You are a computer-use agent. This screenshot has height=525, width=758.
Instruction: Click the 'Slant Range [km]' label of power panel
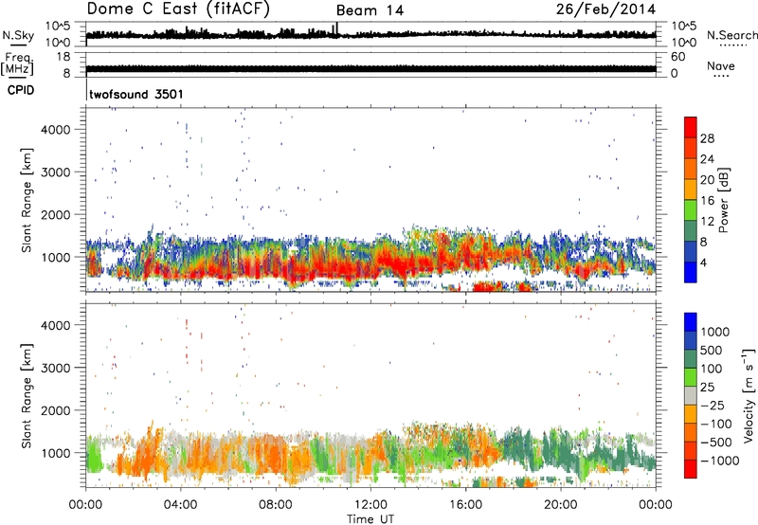click(27, 200)
